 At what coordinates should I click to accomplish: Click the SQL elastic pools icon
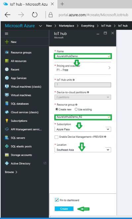7,146
